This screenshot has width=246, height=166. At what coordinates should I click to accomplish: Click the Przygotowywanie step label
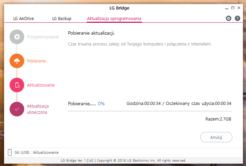click(43, 37)
